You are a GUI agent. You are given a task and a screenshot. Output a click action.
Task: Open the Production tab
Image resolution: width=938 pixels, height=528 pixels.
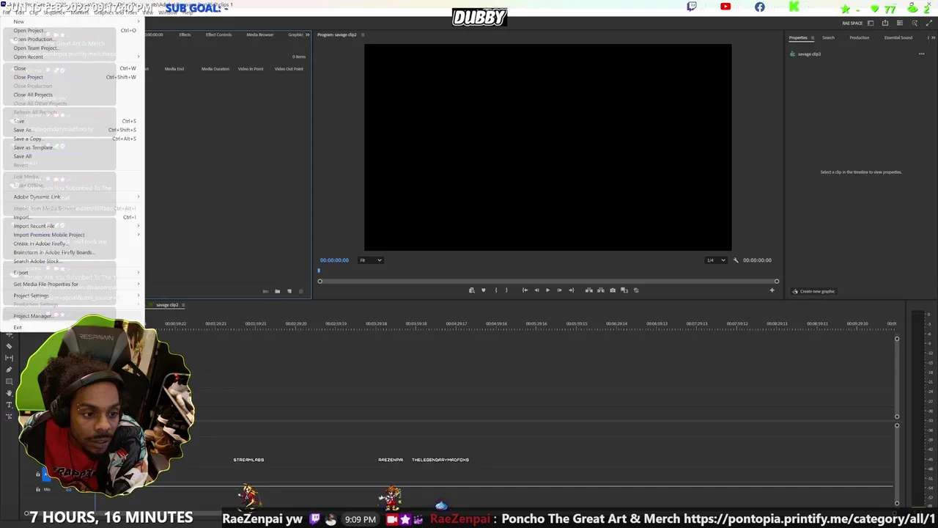point(859,37)
